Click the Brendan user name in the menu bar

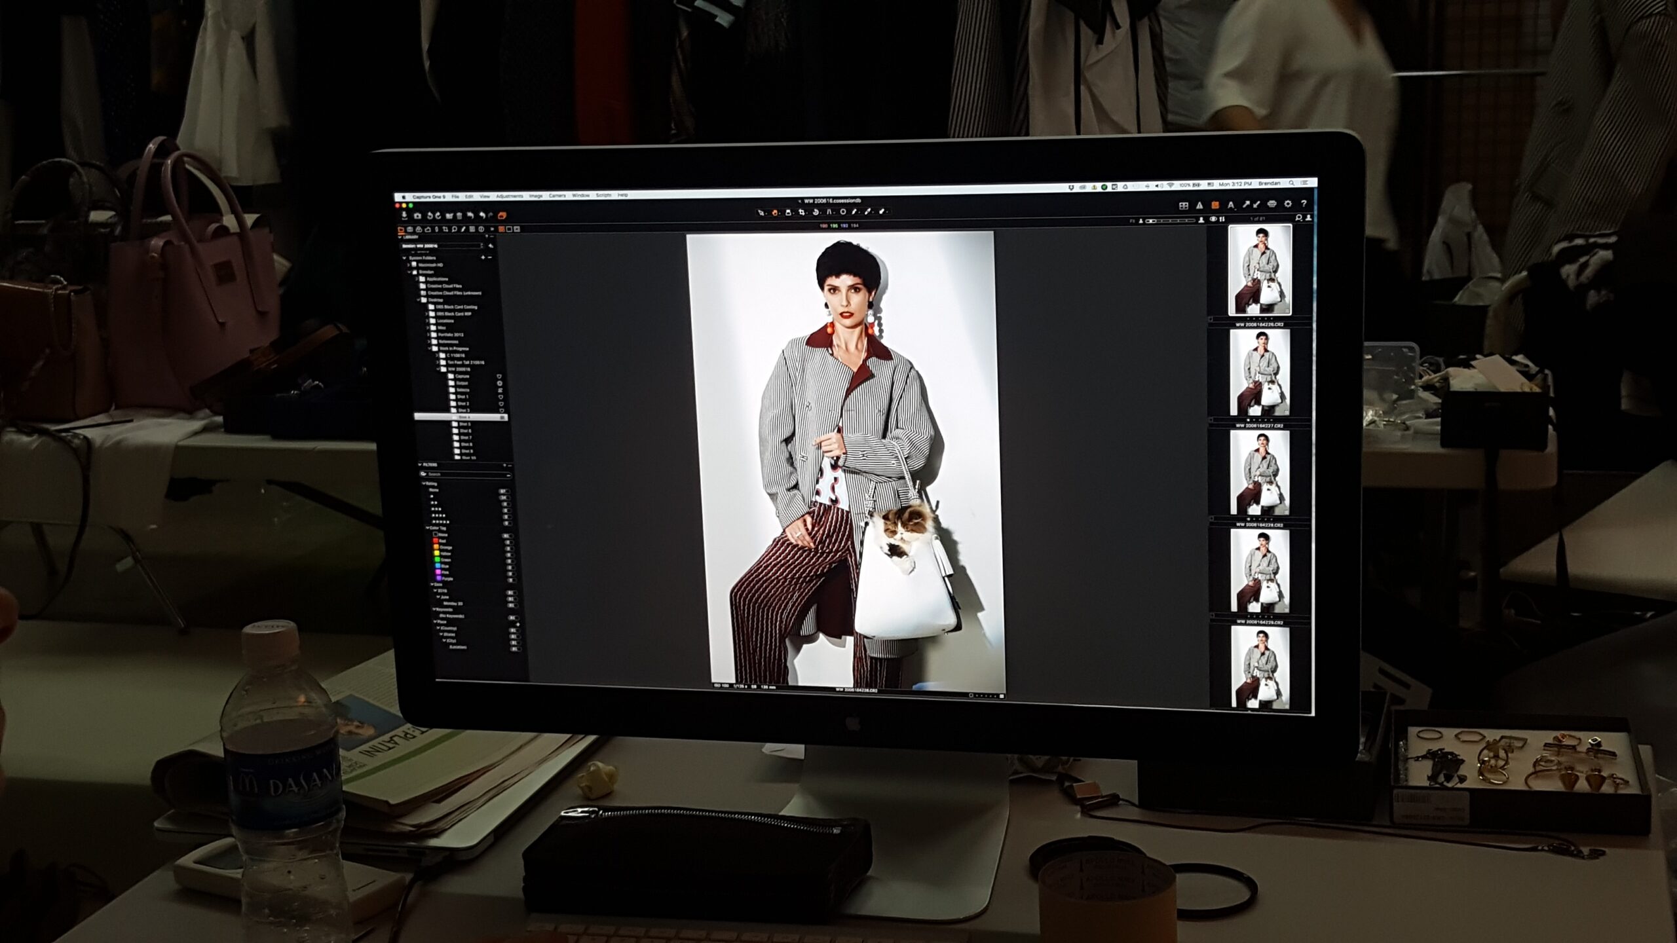tap(1270, 183)
